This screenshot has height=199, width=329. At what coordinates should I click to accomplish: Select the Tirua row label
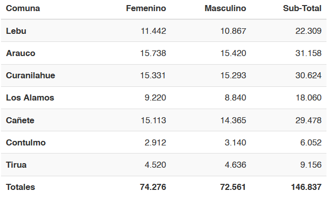(x=16, y=165)
